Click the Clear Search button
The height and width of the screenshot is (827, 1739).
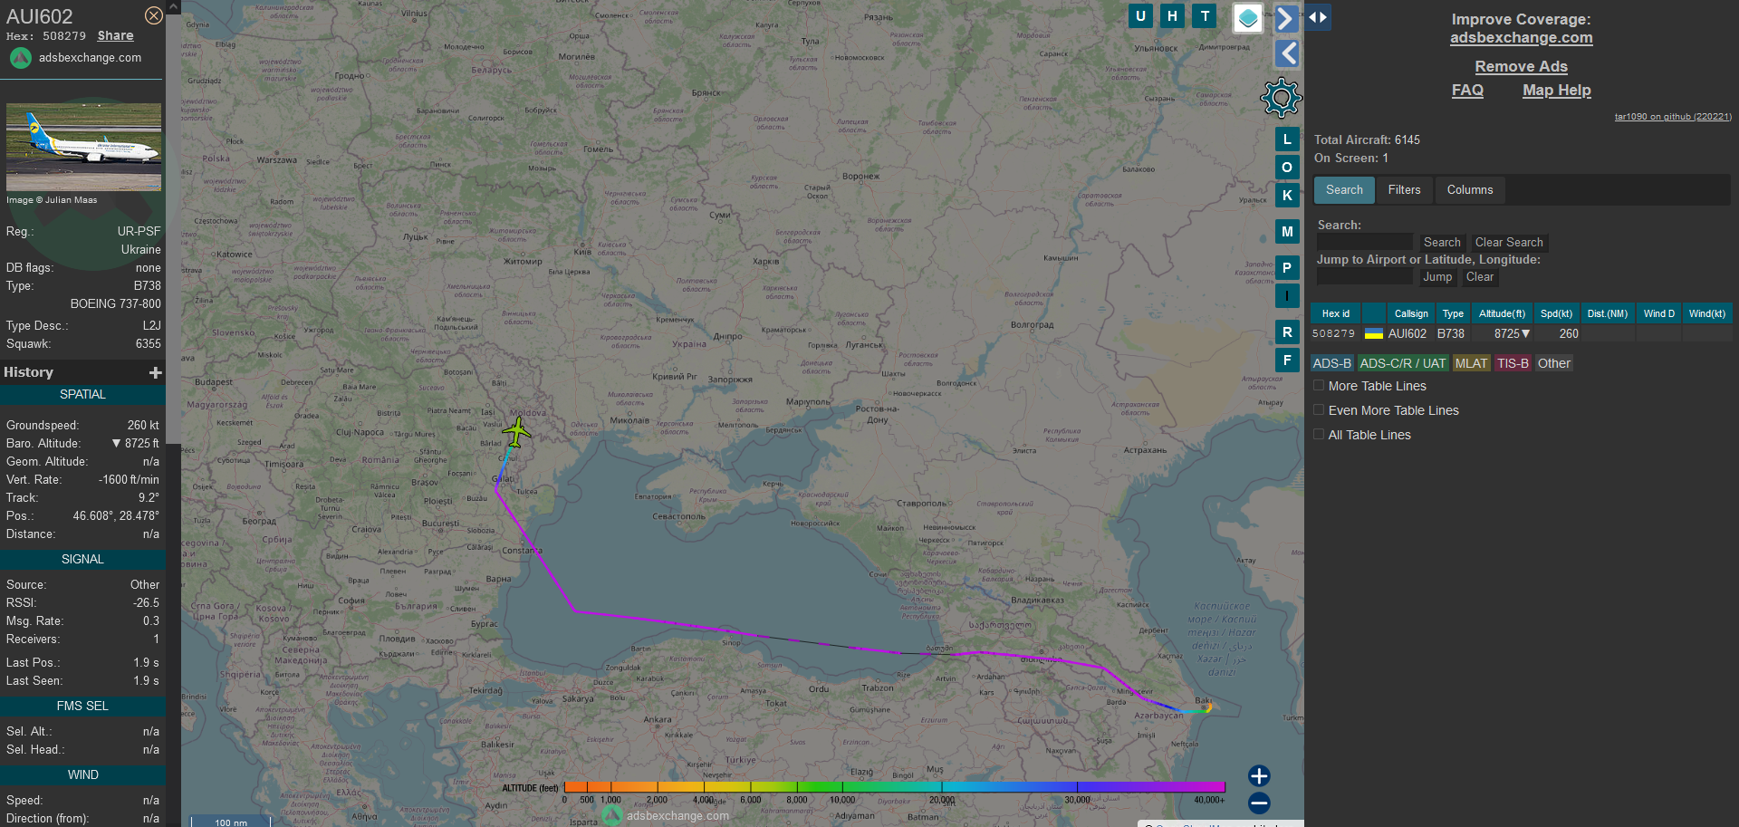(1509, 243)
